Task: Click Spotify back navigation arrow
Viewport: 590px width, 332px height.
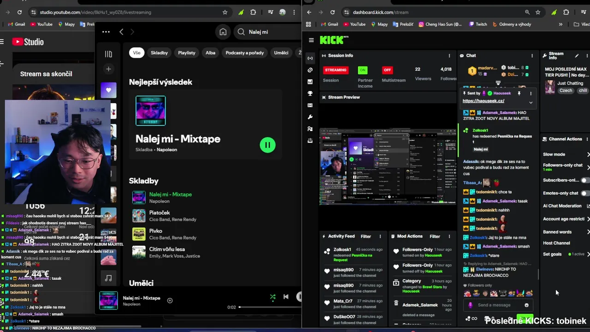Action: tap(121, 32)
